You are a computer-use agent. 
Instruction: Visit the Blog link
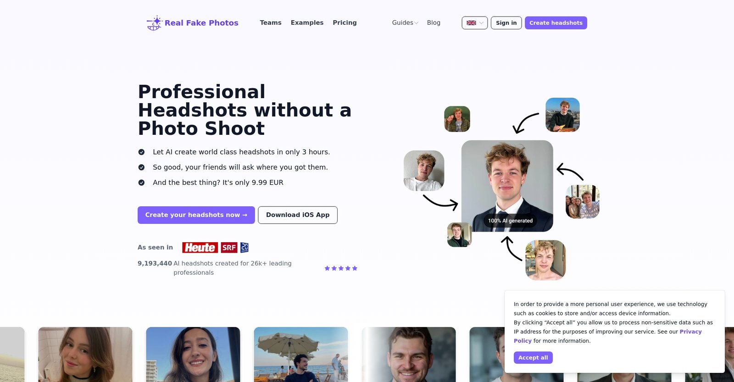pos(434,23)
